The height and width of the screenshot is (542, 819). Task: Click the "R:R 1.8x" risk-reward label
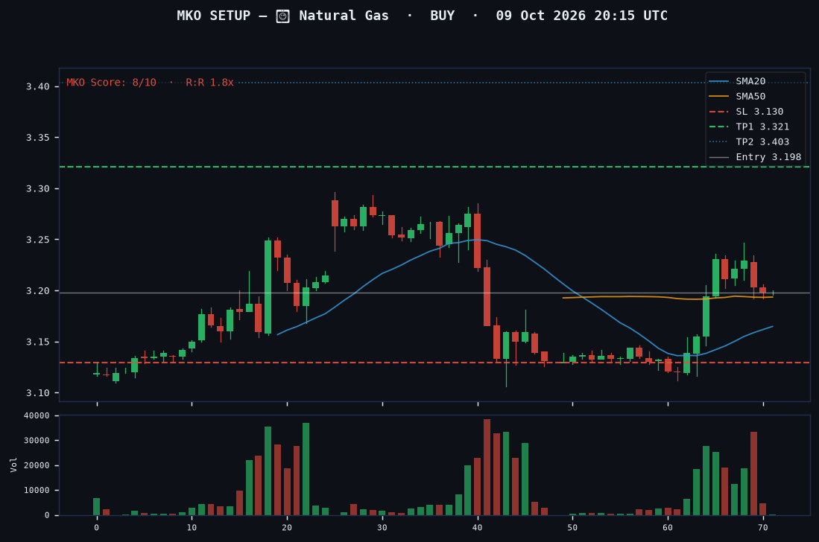tap(209, 83)
